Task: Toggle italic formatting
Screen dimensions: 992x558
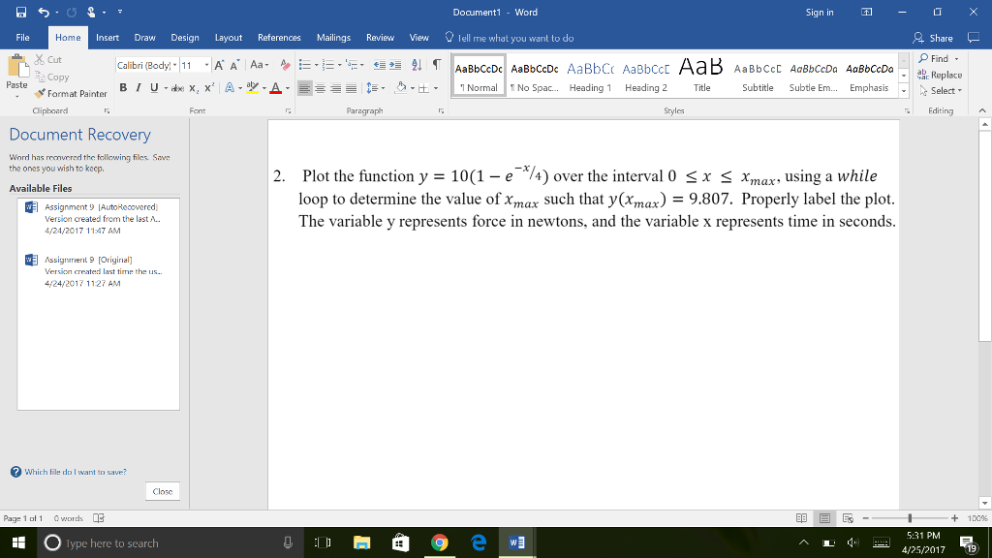Action: [139, 85]
